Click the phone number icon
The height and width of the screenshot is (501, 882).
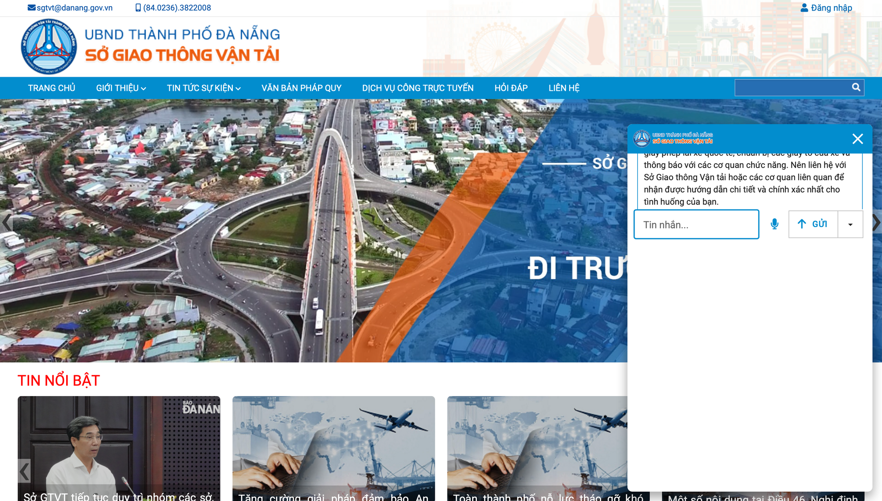(x=138, y=7)
